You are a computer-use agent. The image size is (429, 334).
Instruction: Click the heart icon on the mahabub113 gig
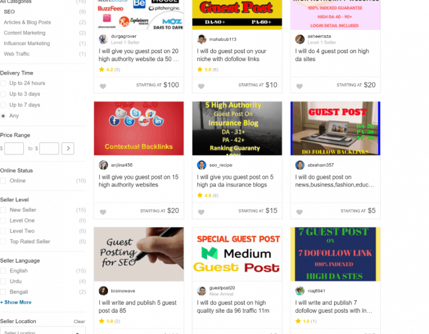pyautogui.click(x=201, y=86)
